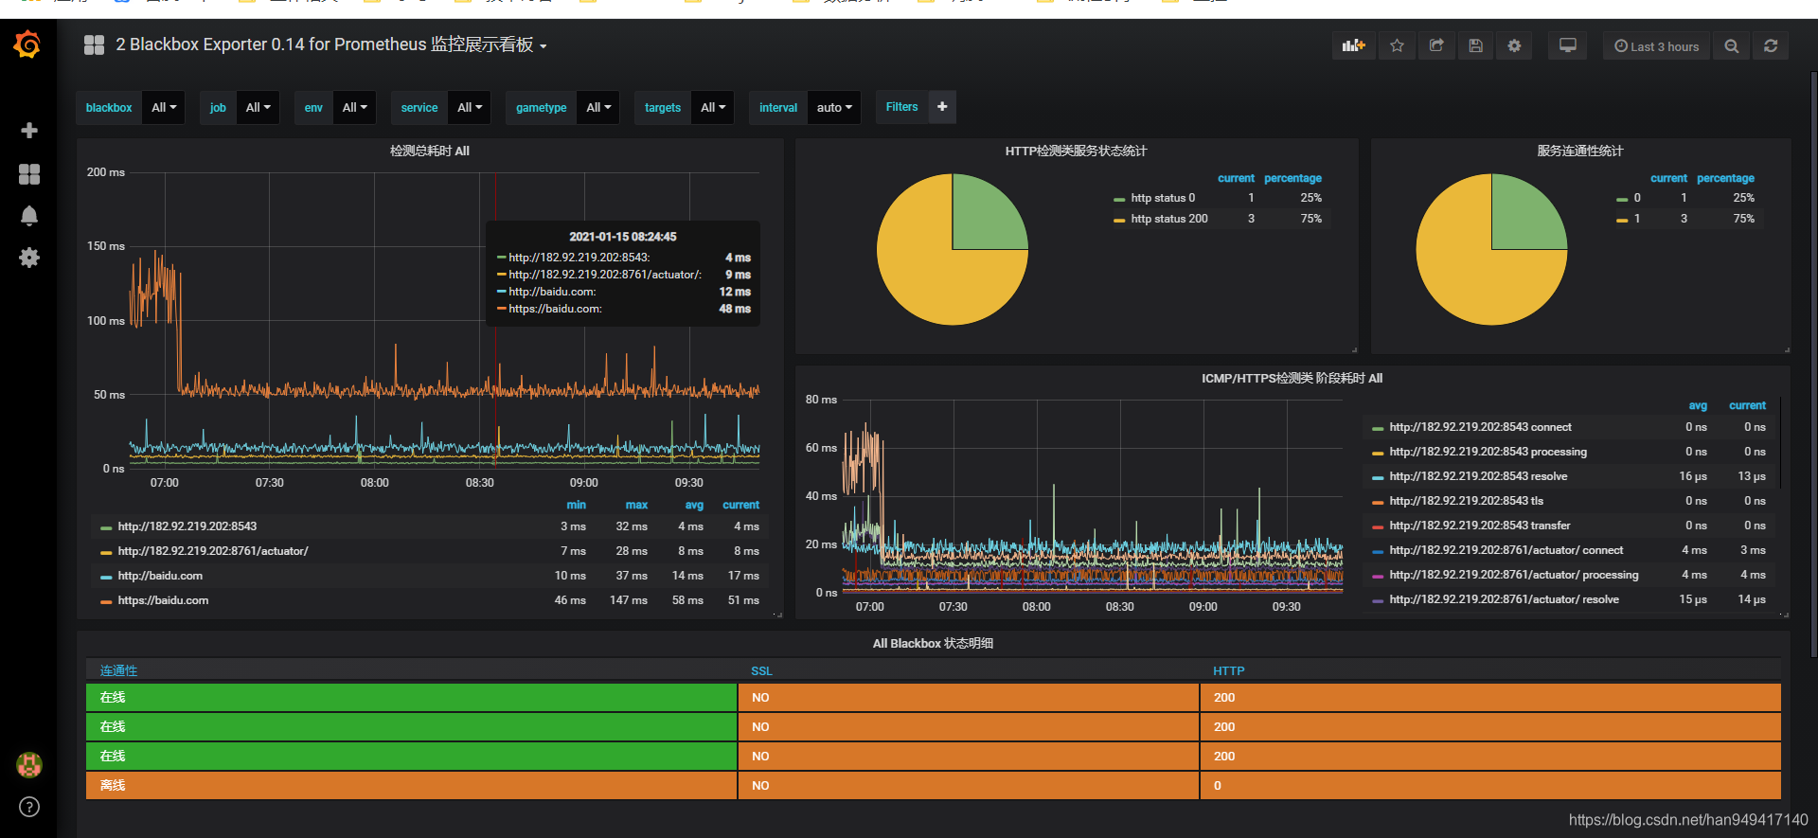The image size is (1818, 838).
Task: Expand the targets variable All dropdown
Action: 713,107
